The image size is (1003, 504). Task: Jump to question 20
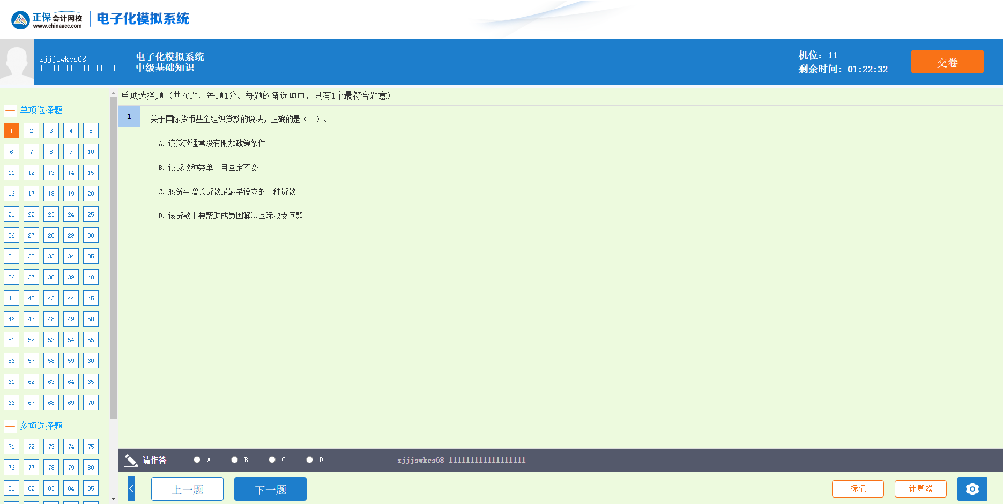[91, 194]
